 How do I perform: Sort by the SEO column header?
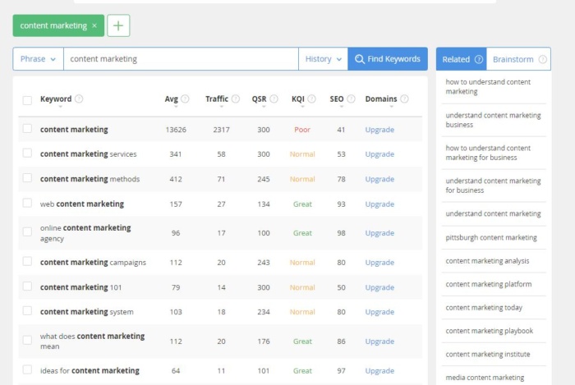(337, 99)
